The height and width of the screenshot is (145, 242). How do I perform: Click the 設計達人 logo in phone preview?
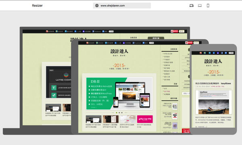213,61
